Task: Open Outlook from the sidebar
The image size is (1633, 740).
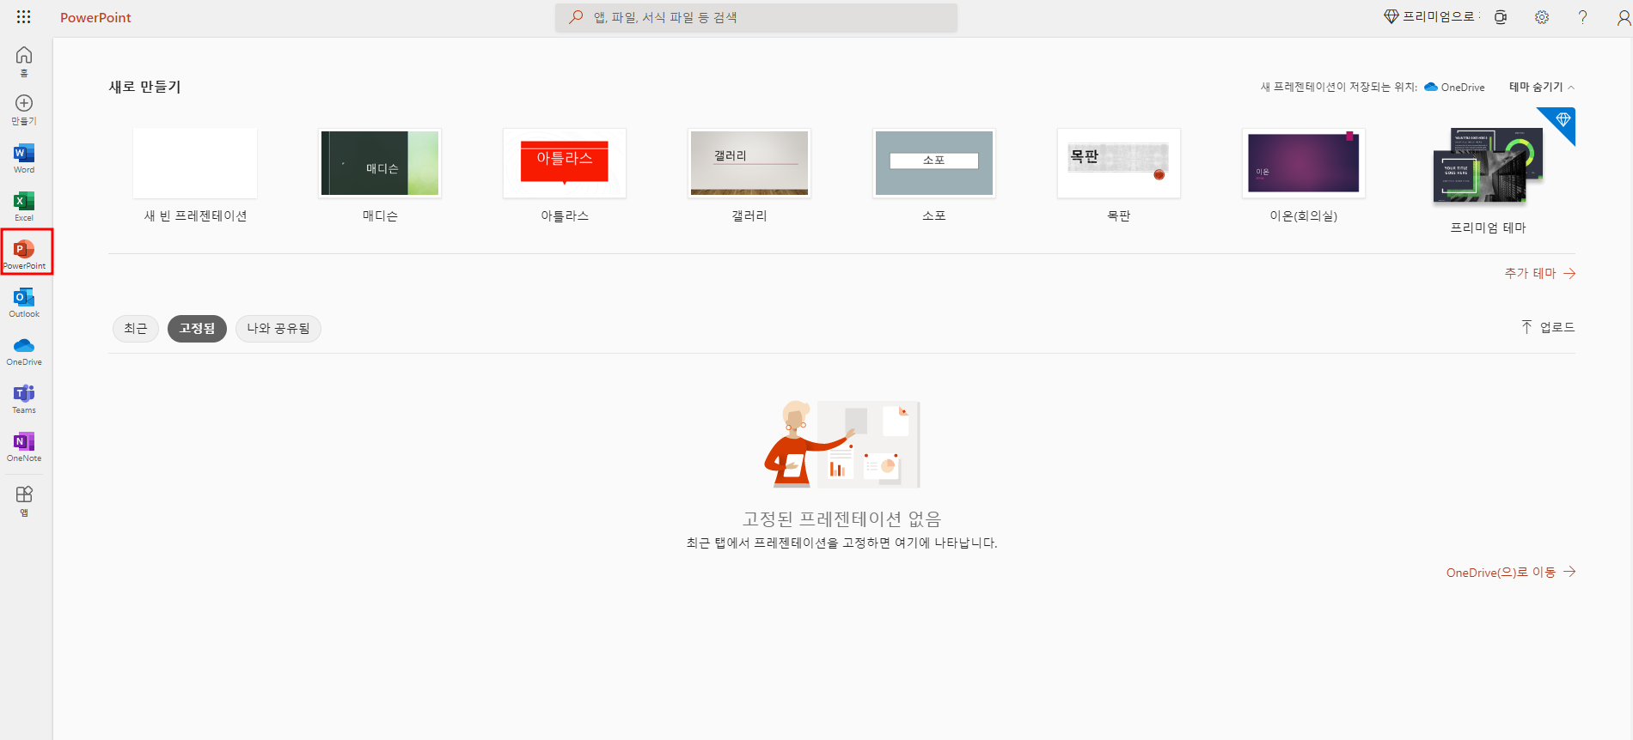Action: click(24, 303)
